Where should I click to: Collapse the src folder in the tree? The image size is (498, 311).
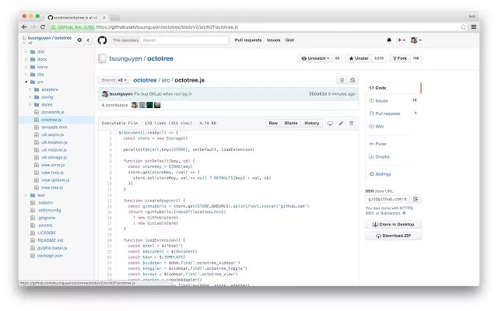[26, 82]
